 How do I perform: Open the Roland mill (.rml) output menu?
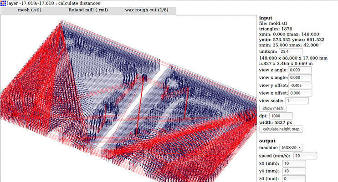click(88, 10)
